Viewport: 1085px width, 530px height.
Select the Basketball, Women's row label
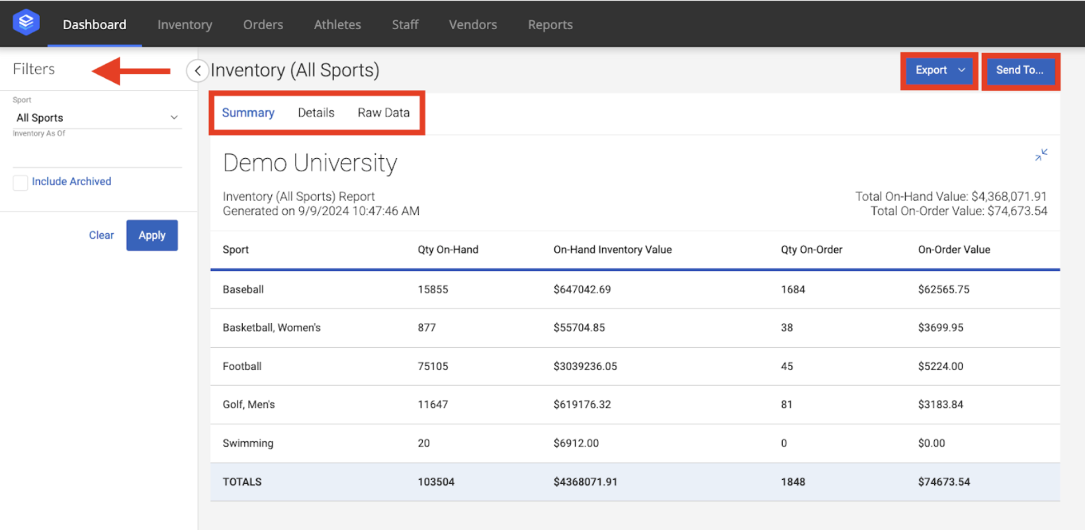[271, 328]
